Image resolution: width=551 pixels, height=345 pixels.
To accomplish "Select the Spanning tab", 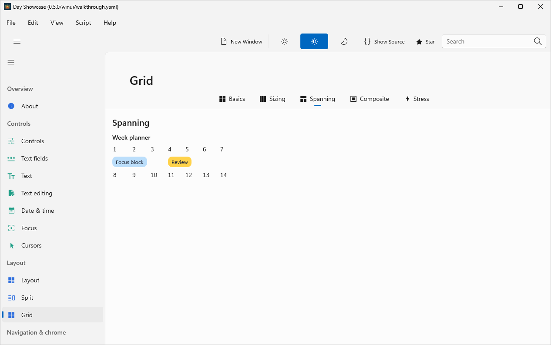I will point(318,99).
